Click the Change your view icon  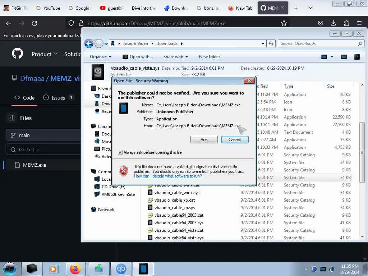[x=324, y=57]
